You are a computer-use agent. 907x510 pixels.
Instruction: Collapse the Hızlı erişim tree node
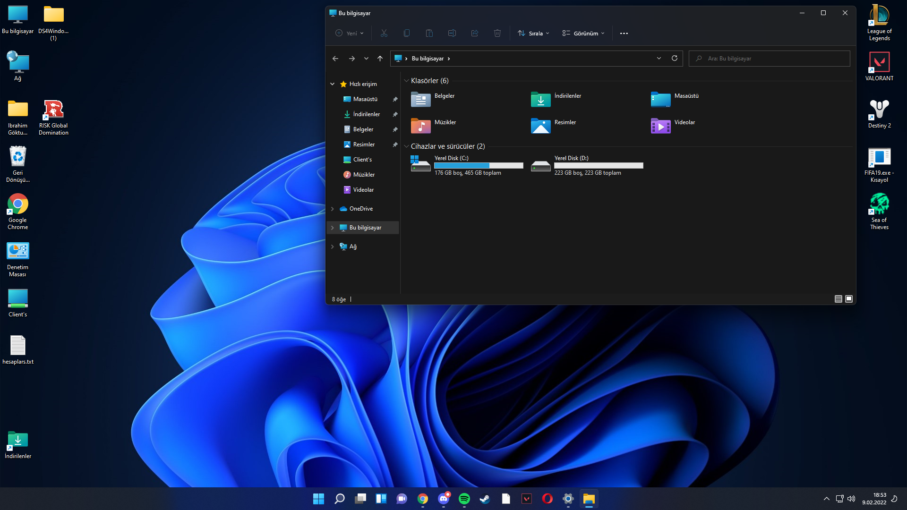click(333, 84)
